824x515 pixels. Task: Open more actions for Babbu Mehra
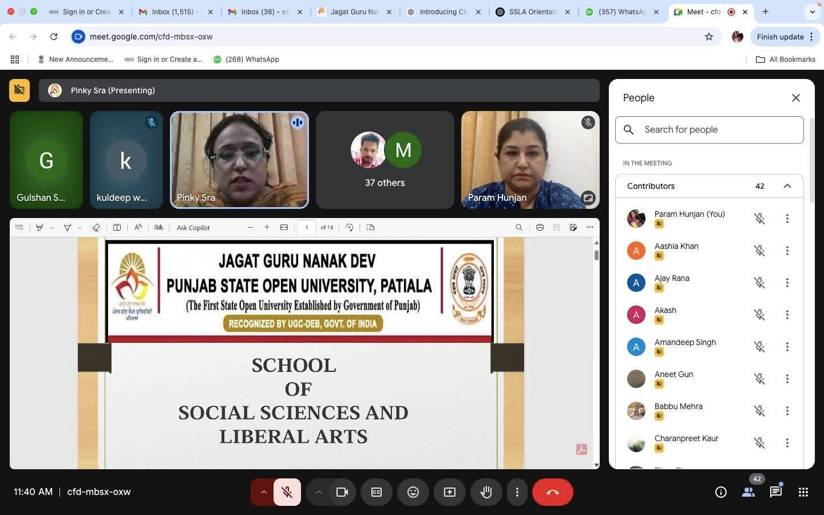(x=787, y=411)
